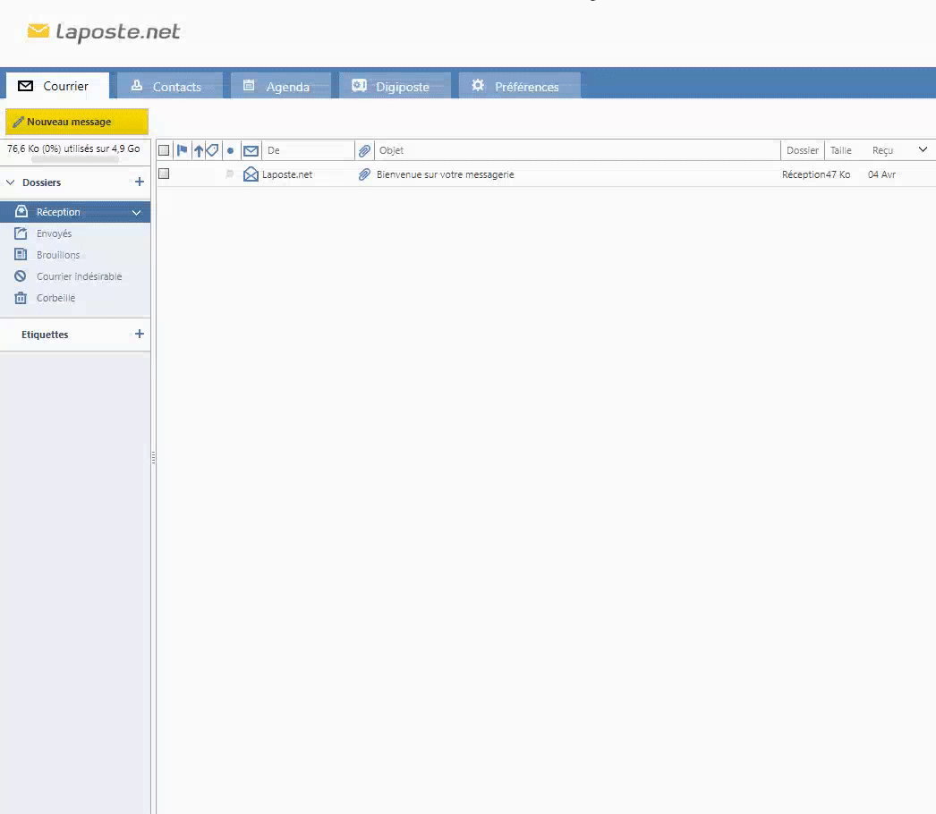
Task: Open the Agenda tab
Action: pyautogui.click(x=281, y=87)
